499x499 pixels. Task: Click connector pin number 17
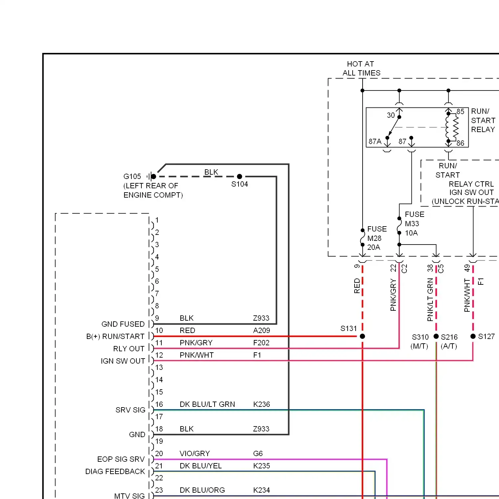159,416
